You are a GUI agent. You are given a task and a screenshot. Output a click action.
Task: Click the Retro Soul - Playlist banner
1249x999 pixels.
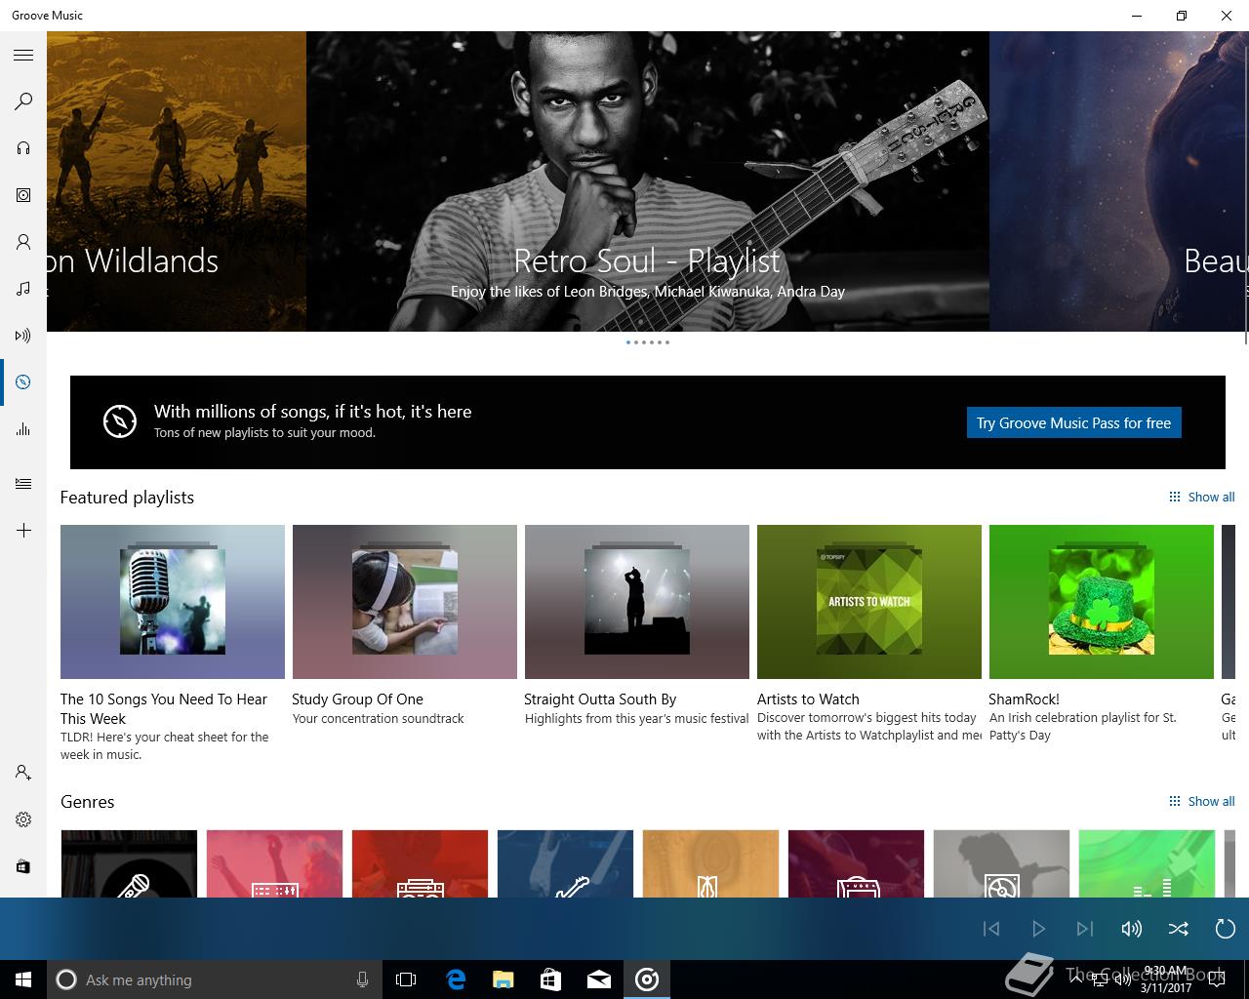648,181
